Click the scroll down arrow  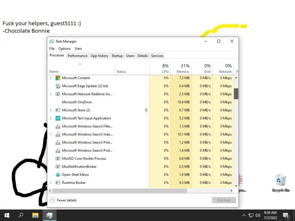pyautogui.click(x=236, y=186)
